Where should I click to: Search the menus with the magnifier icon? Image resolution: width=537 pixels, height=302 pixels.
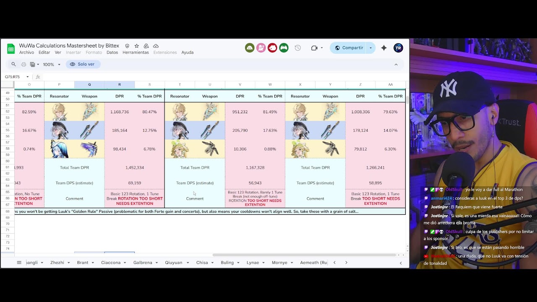13,64
